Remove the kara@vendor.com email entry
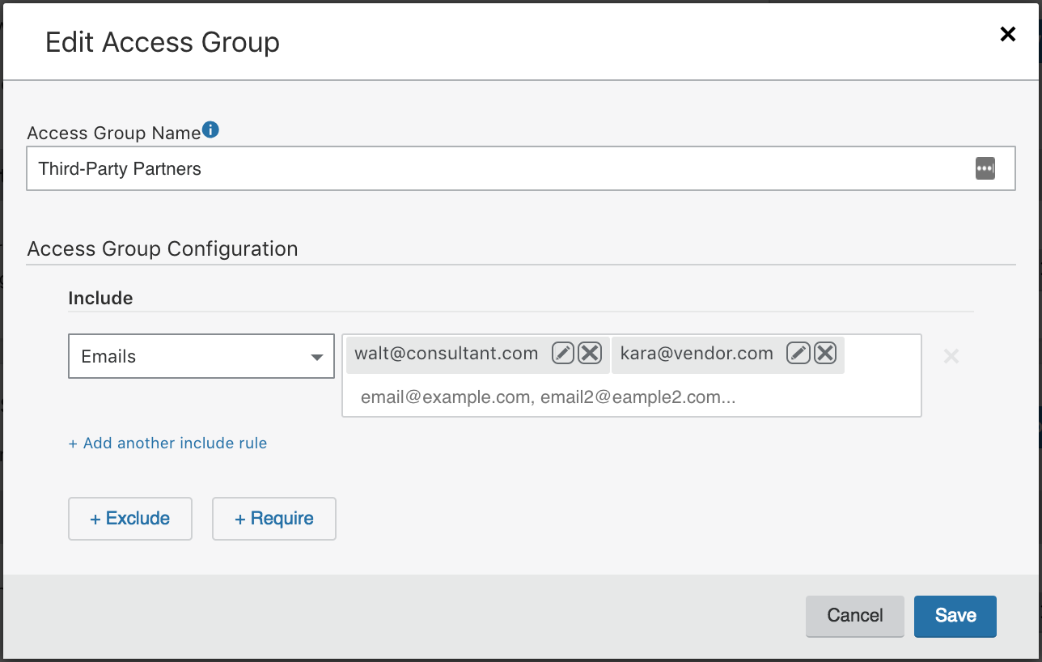1042x662 pixels. [x=825, y=354]
